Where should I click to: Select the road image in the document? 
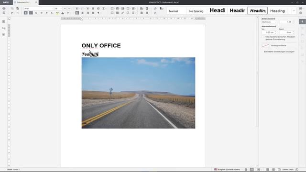138,93
